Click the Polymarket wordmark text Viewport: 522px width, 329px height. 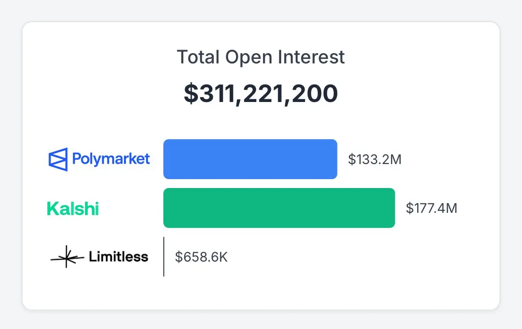tap(111, 159)
